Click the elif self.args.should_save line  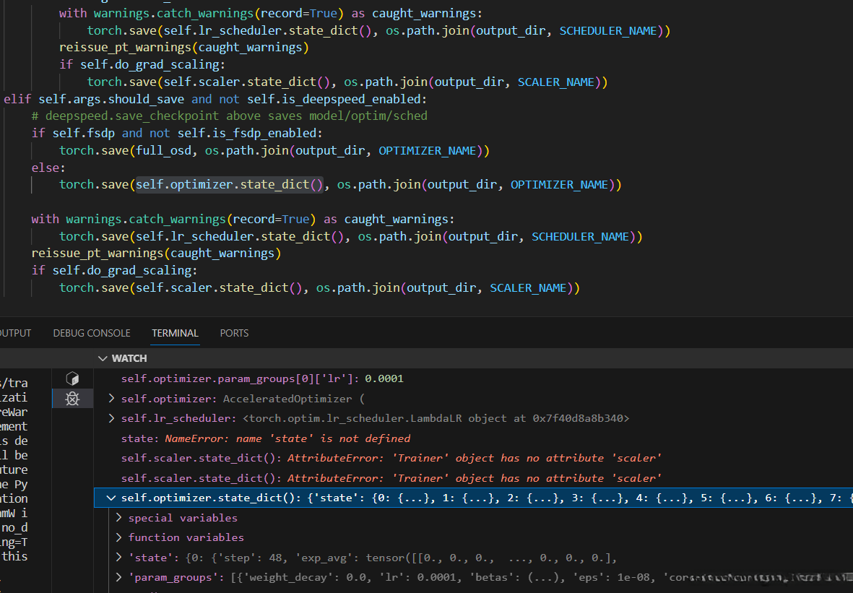tap(215, 99)
